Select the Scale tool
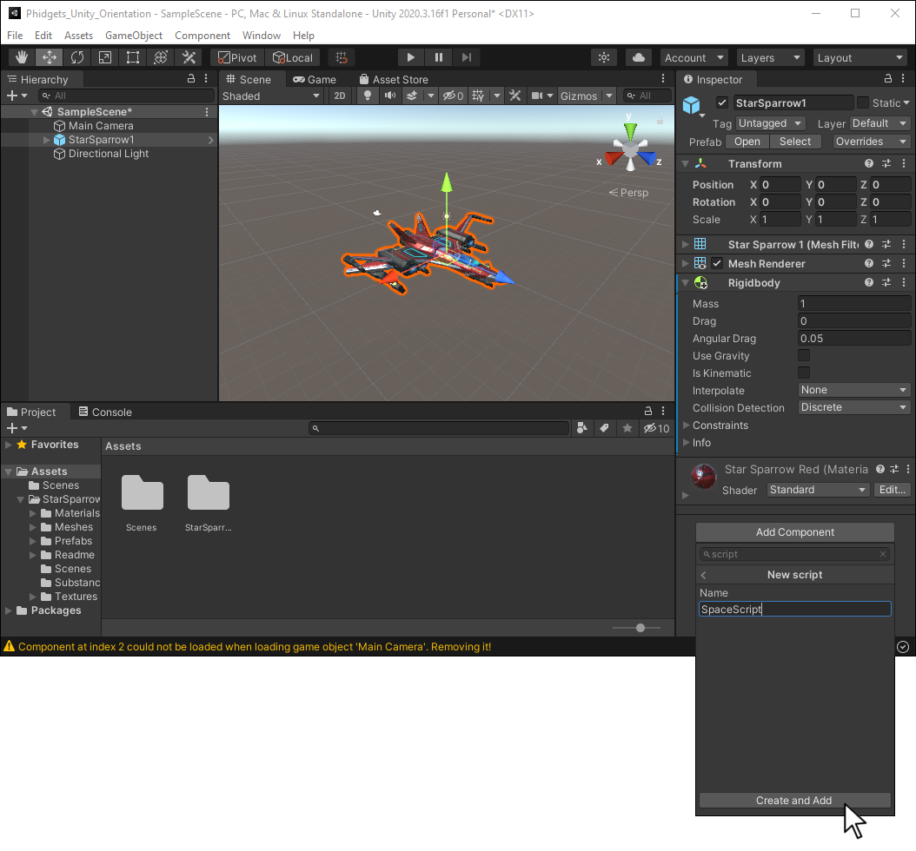This screenshot has height=851, width=916. coord(105,57)
